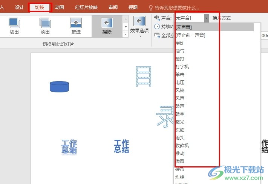Click the 告诉我您想要做什么 search box

point(177,8)
